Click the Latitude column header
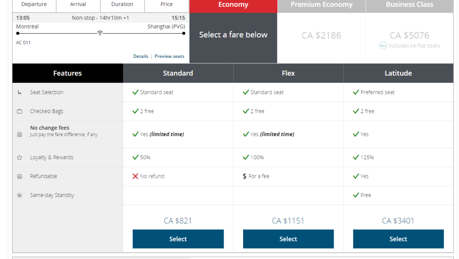This screenshot has width=459, height=259. (x=398, y=73)
